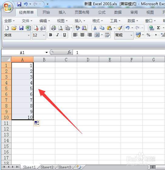Open the Research binoculars icon
Image resolution: width=165 pixels, height=170 pixels.
pos(84,28)
